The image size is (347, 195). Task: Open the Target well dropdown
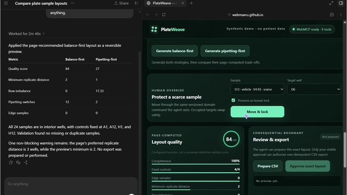314,89
